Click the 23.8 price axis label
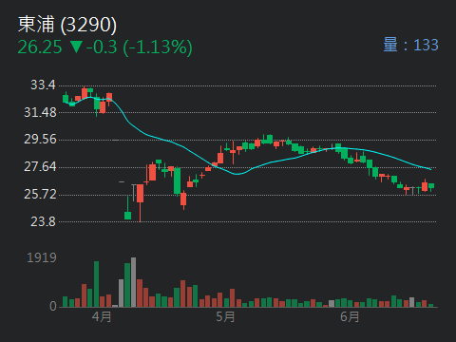Viewport: 456px width, 342px height. pos(43,221)
